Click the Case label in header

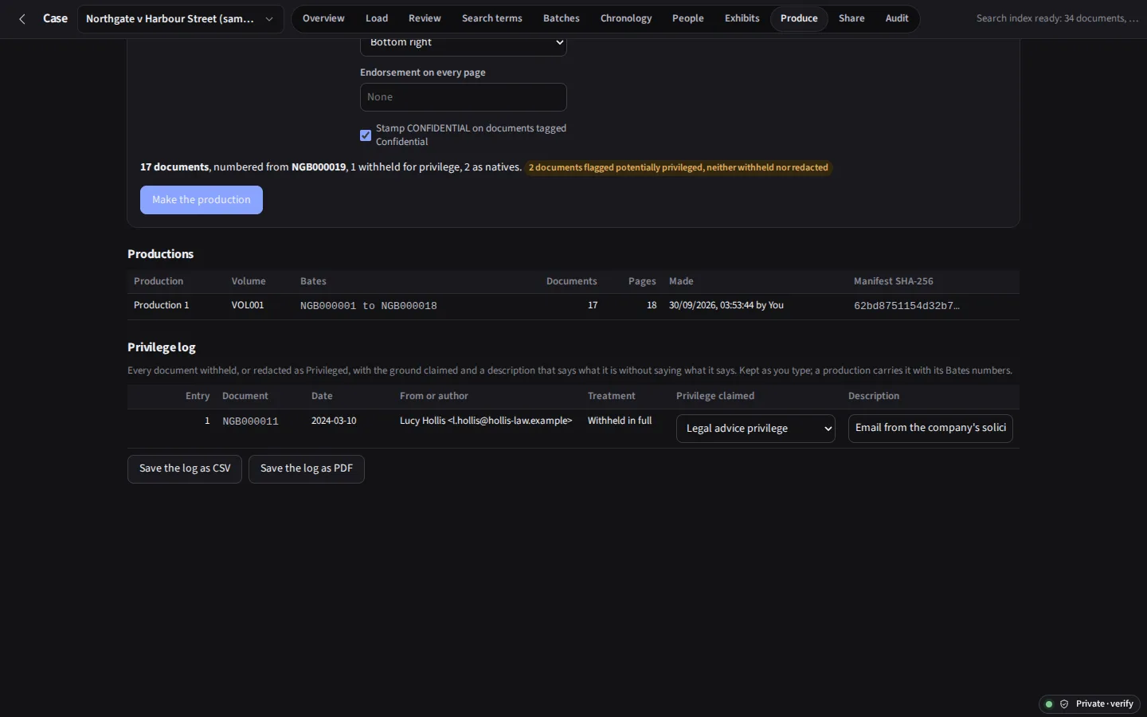tap(55, 18)
